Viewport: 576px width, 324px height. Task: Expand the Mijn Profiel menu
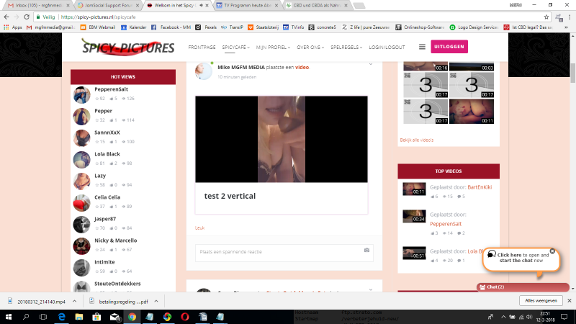pos(273,47)
